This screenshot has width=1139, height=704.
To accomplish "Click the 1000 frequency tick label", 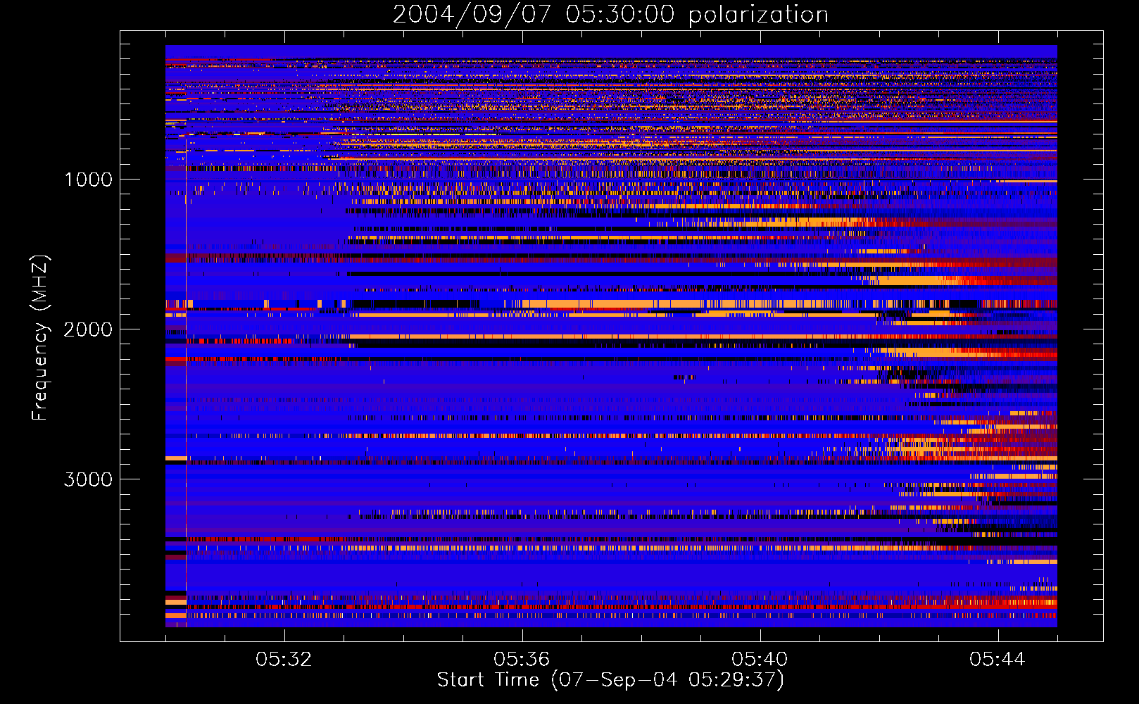I will 89,180.
